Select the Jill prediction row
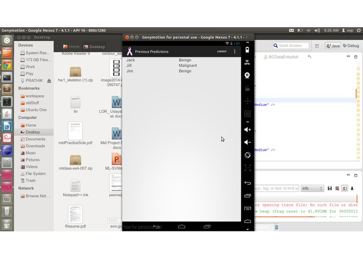Screen dimensions: 363x258 (182, 65)
